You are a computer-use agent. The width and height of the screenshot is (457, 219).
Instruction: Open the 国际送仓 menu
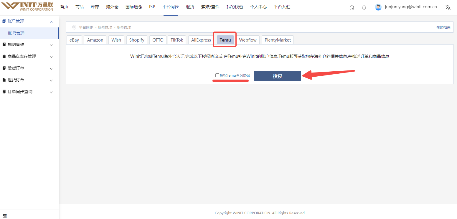coord(134,7)
